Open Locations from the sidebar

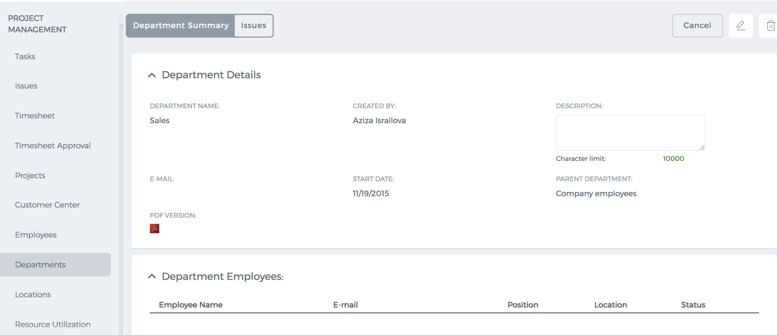click(x=33, y=295)
